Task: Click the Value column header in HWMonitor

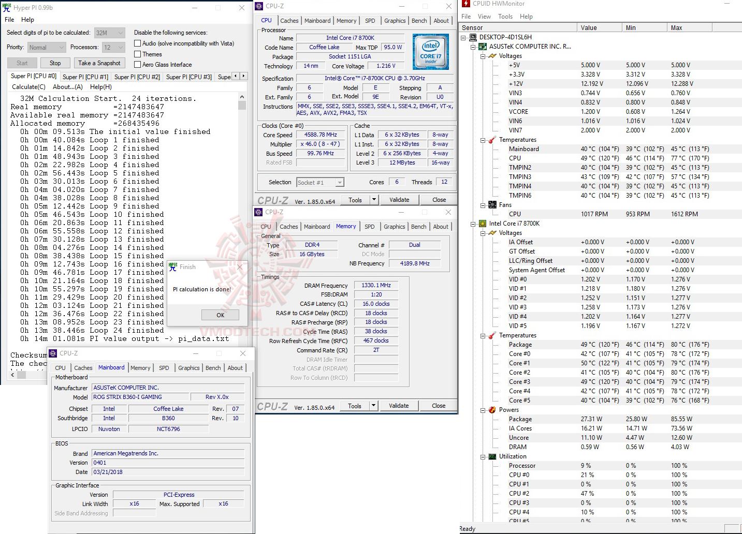Action: pos(600,28)
